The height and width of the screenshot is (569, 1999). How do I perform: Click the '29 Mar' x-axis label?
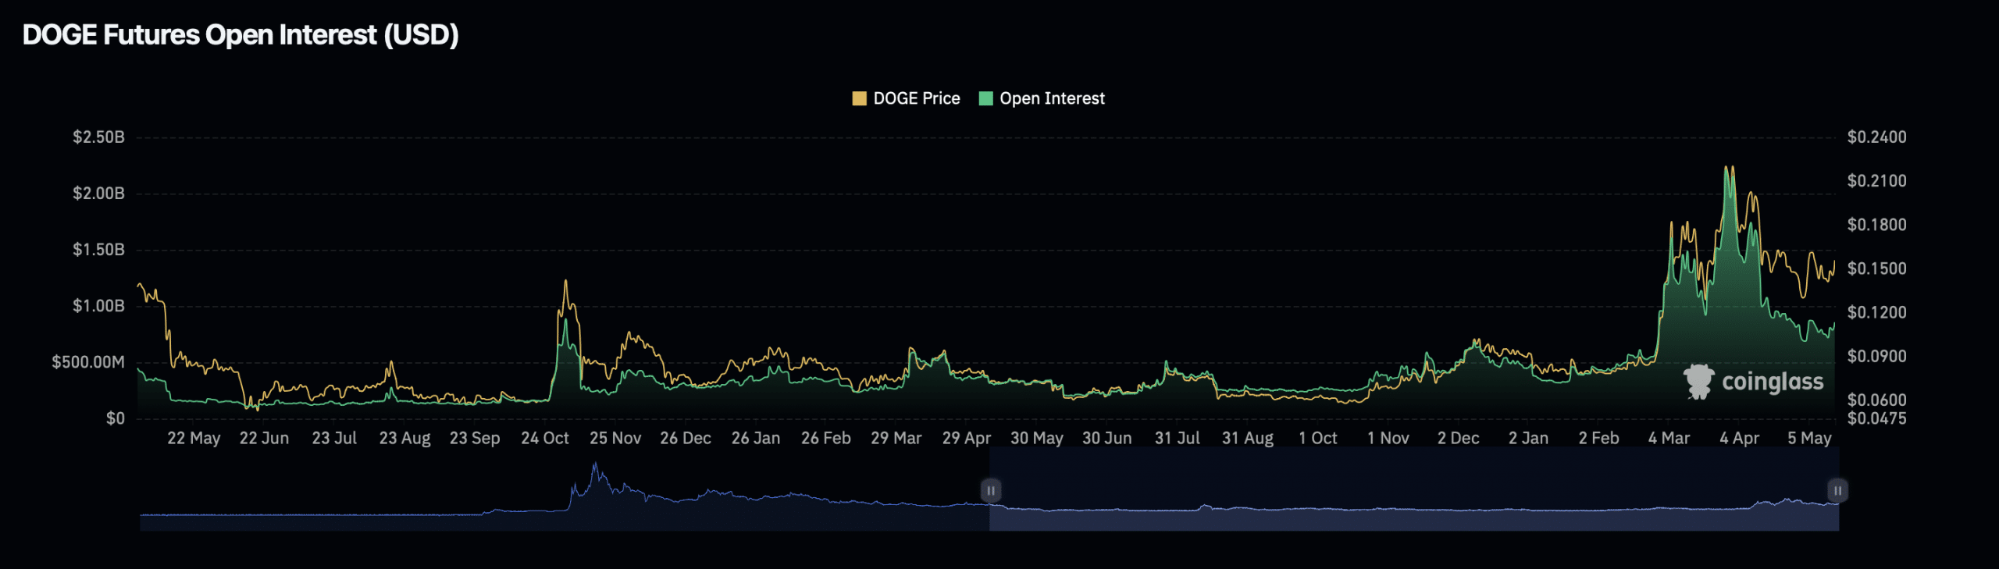click(896, 438)
